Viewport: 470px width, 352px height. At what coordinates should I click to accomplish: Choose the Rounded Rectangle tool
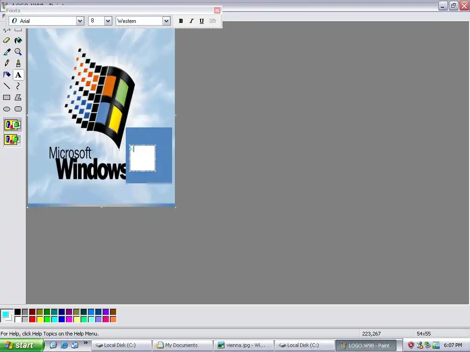pyautogui.click(x=18, y=109)
